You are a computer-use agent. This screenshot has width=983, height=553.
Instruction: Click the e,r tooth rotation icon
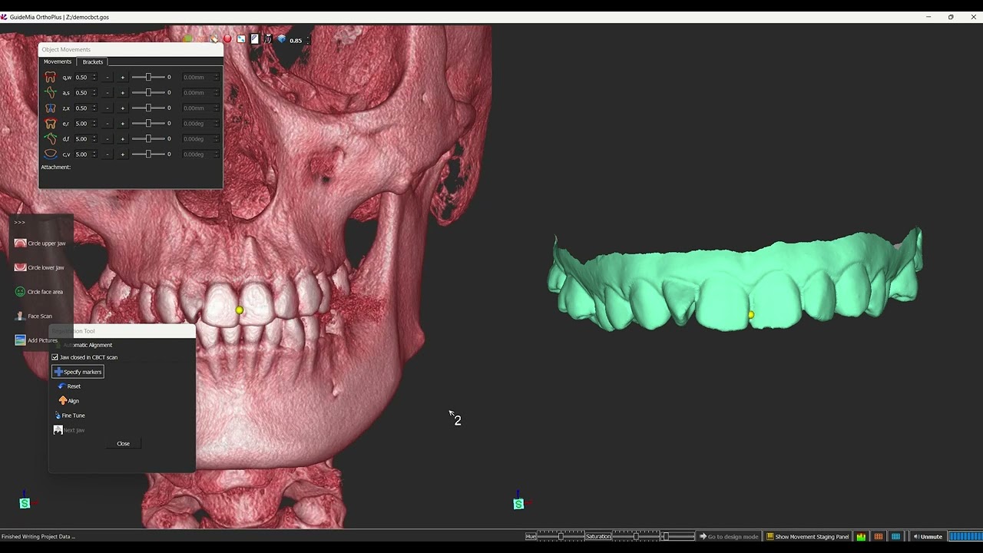[51, 123]
